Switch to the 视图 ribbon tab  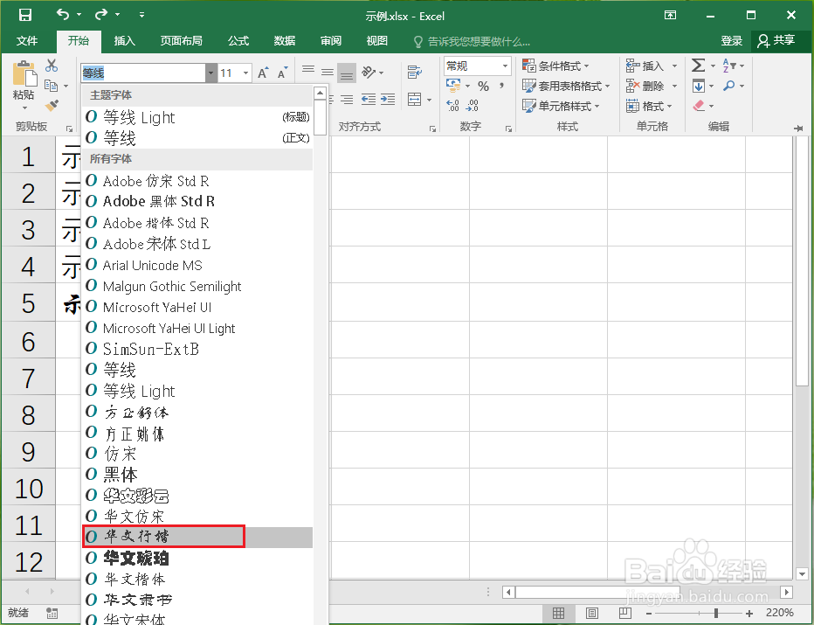click(377, 40)
